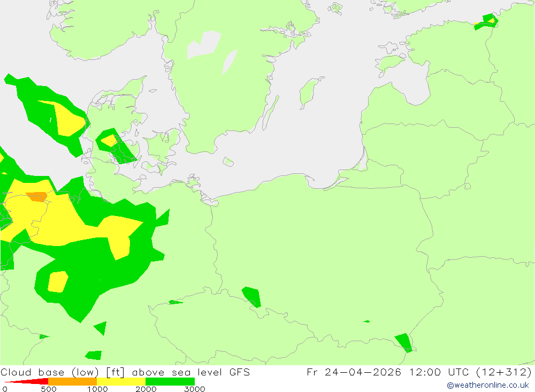Click the green 2000-3000 legend segment
Screen dimensions: 535x392
point(170,381)
